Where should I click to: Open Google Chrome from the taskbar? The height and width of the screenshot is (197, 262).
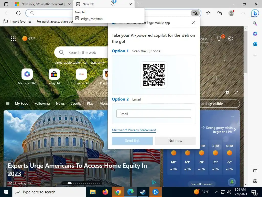pos(118,192)
